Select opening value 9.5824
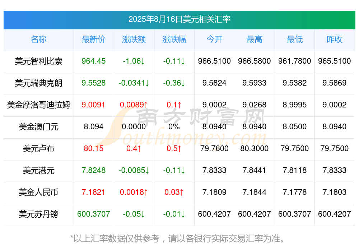 214,83
